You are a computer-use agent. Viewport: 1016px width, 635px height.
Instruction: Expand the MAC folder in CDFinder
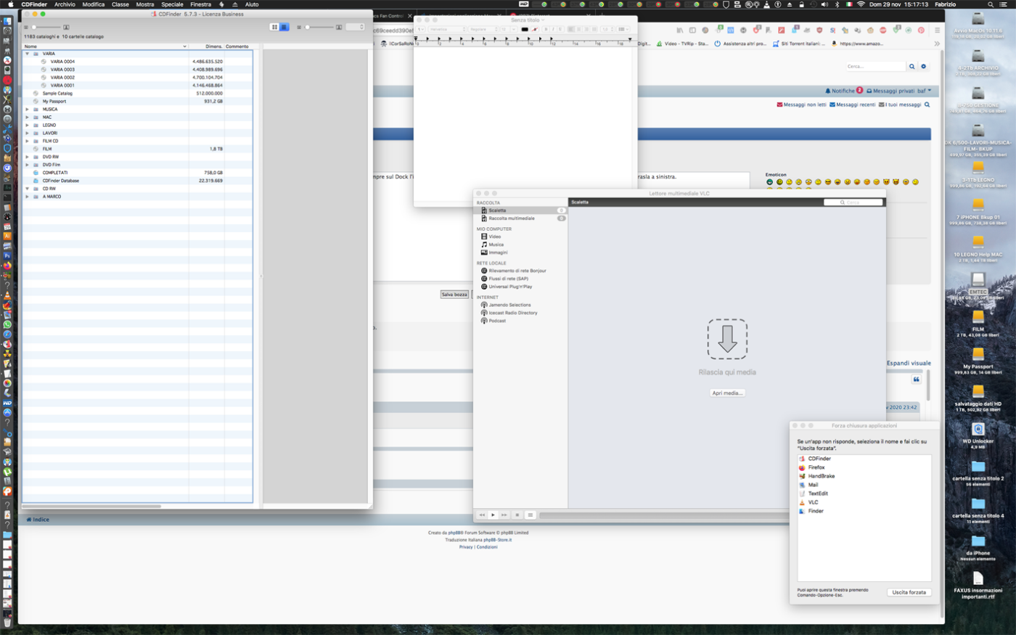pyautogui.click(x=28, y=117)
